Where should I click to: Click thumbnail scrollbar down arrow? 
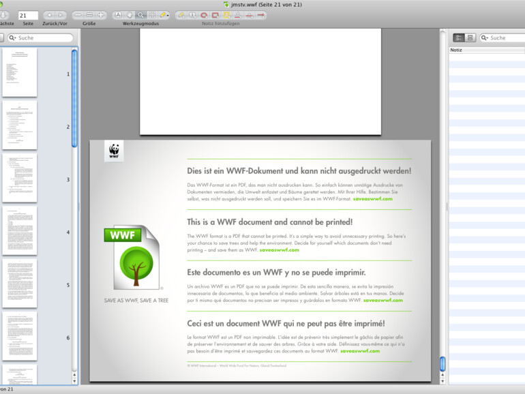coord(74,381)
